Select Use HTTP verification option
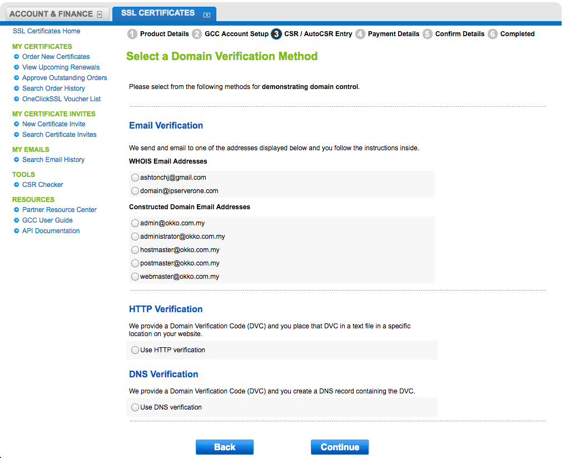This screenshot has height=458, width=565. tap(135, 350)
